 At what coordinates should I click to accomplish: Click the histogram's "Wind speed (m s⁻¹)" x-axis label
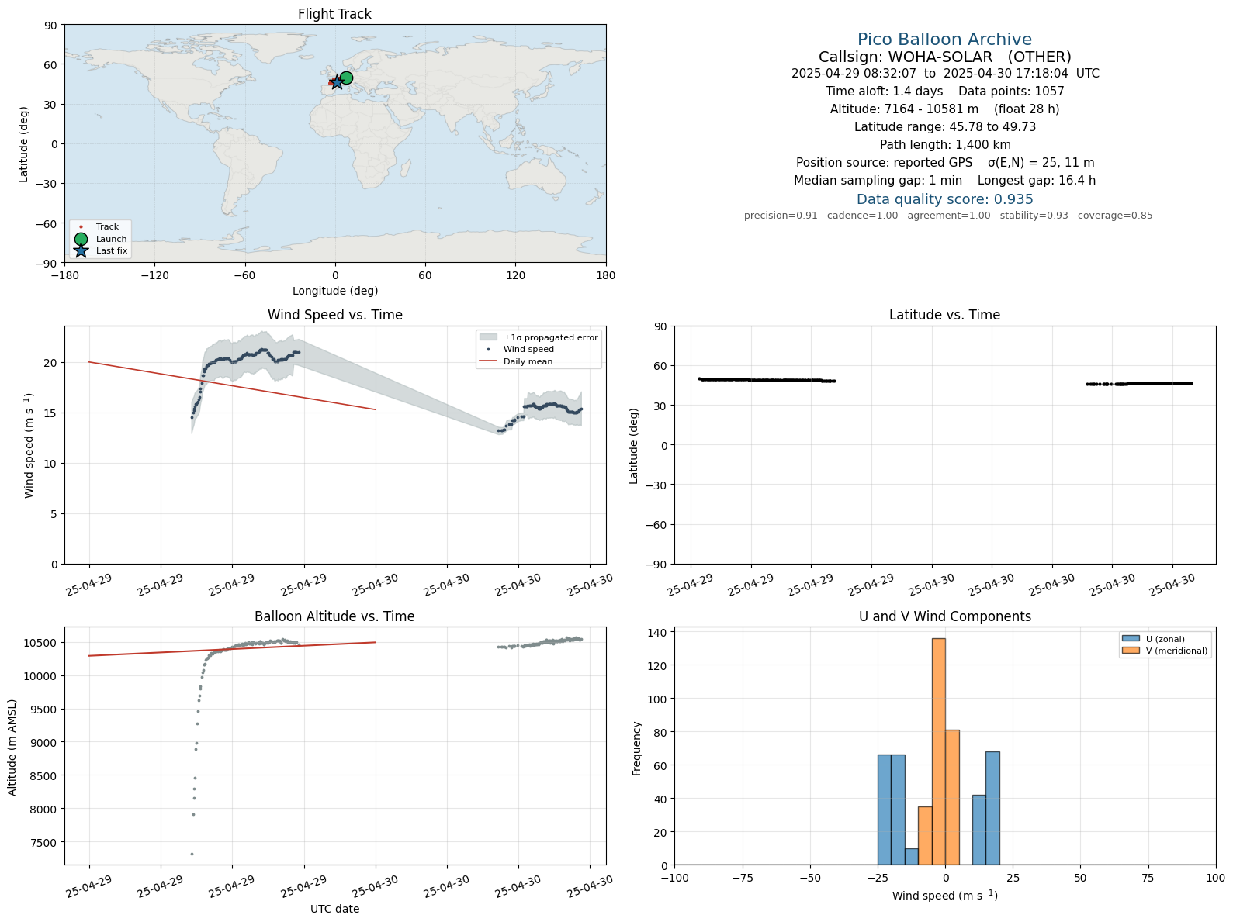pos(944,896)
